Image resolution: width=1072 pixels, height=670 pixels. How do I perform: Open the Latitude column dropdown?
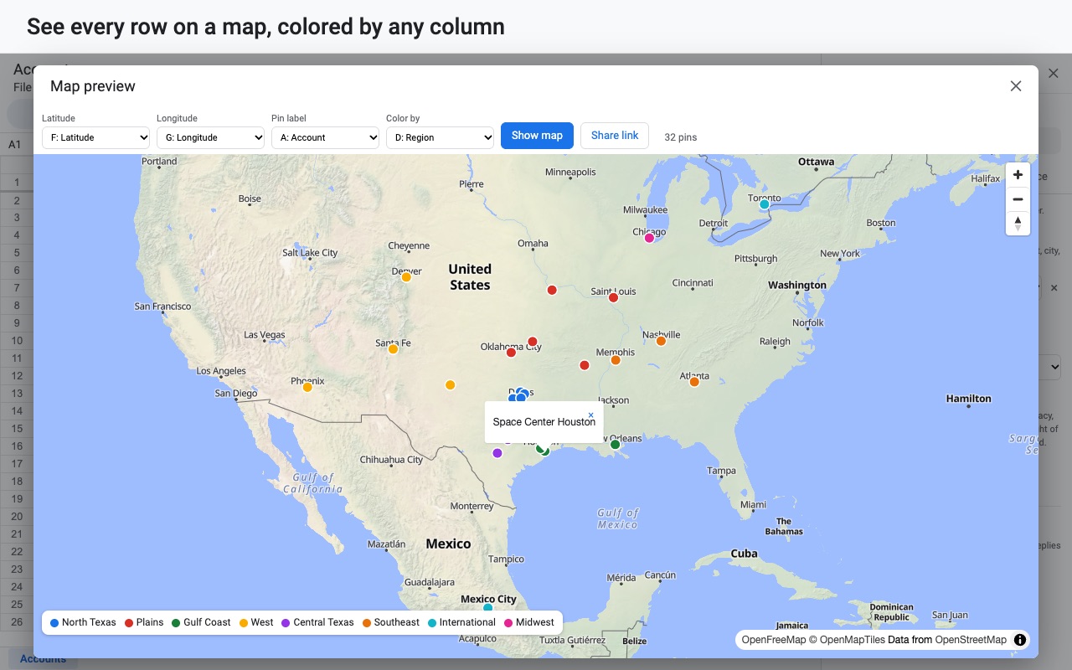[95, 137]
